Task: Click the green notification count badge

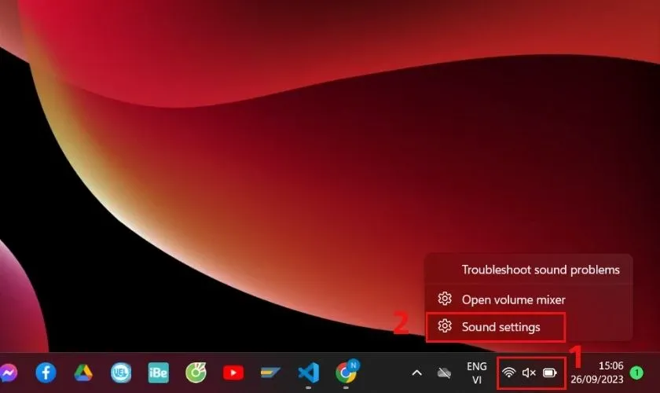Action: [636, 373]
